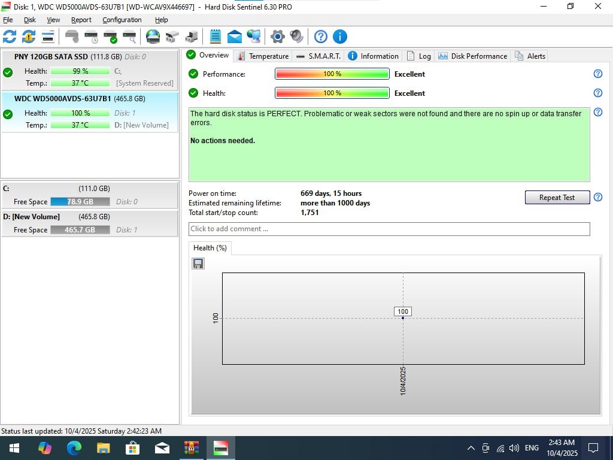
Task: Open the Disk menu
Action: click(30, 20)
